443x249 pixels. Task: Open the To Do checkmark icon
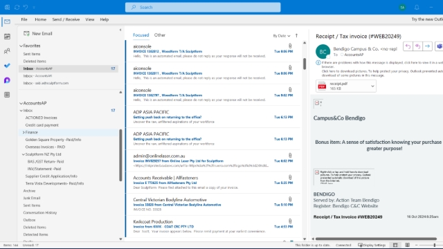7,66
